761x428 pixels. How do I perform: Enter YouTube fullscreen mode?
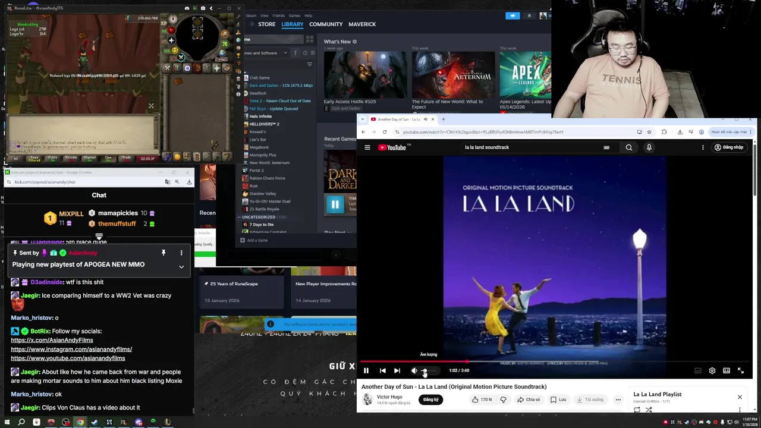741,370
